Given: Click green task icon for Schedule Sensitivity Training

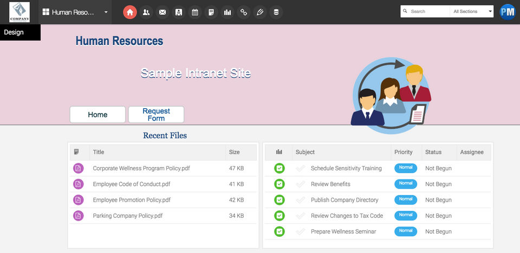Looking at the screenshot, I should (279, 168).
